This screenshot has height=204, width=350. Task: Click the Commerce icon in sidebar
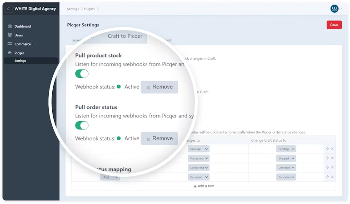coord(10,44)
